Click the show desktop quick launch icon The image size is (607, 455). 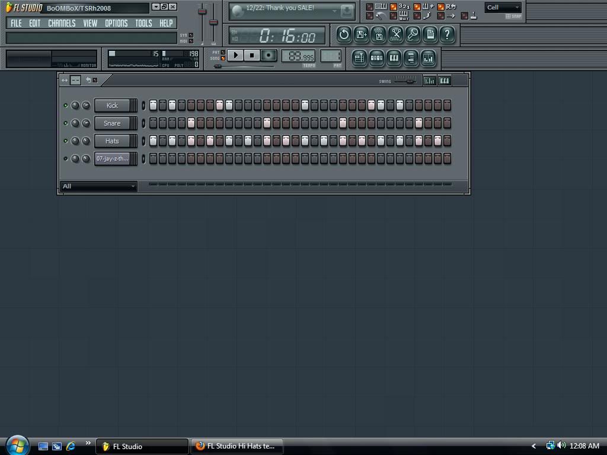pos(43,447)
